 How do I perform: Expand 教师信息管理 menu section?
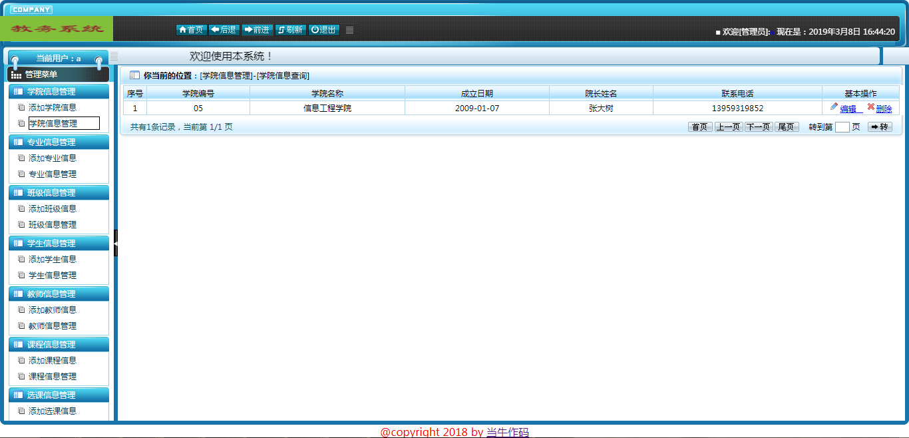58,294
